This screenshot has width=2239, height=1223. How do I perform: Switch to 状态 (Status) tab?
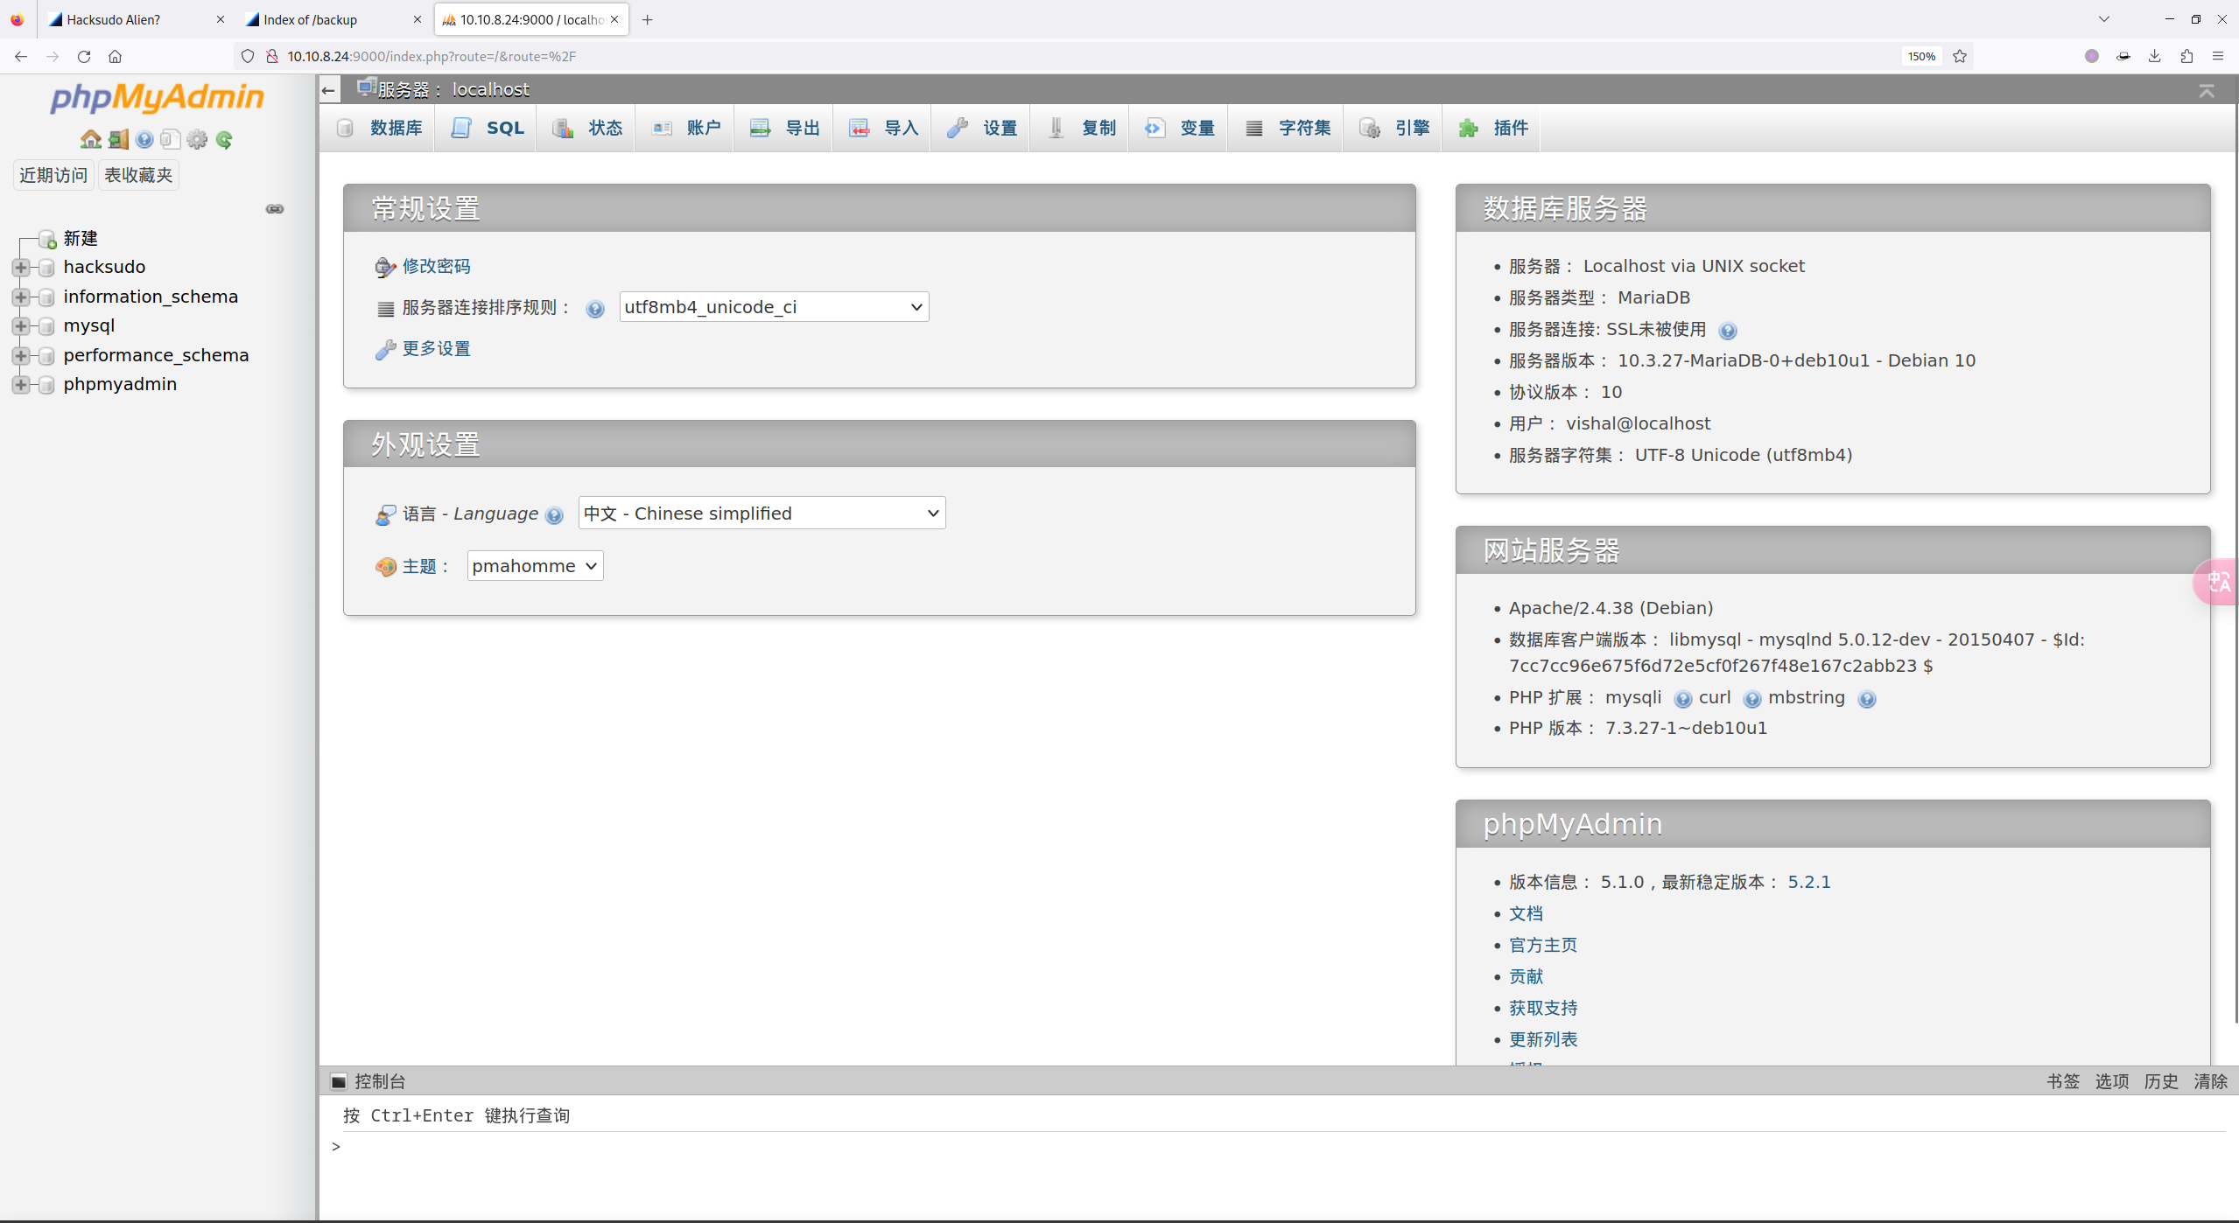pyautogui.click(x=606, y=128)
